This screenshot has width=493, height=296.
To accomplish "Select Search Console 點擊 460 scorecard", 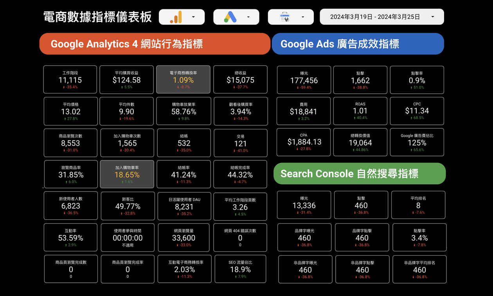I will pos(361,205).
